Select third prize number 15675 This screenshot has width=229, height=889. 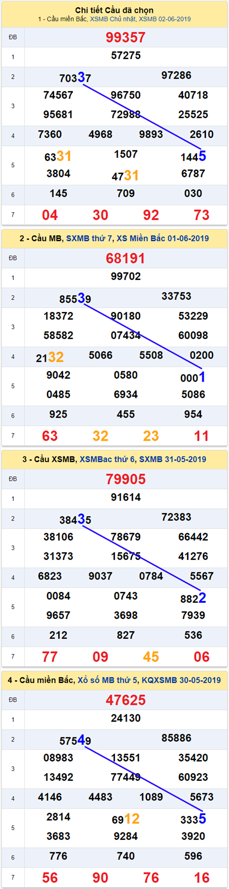coord(126,556)
